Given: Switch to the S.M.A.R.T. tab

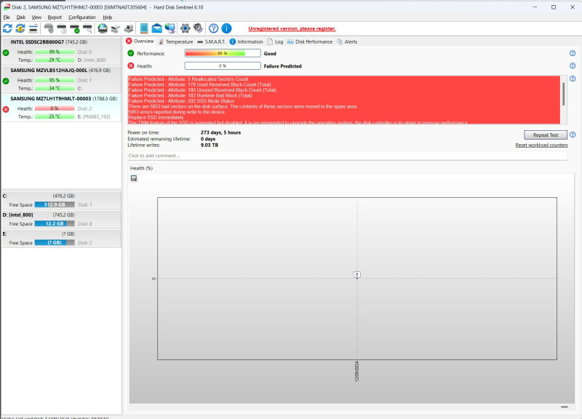Looking at the screenshot, I should click(x=211, y=41).
